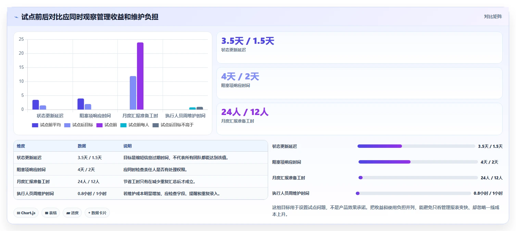Toggle the purple 试点前 legend item
The image size is (516, 231).
(x=106, y=125)
